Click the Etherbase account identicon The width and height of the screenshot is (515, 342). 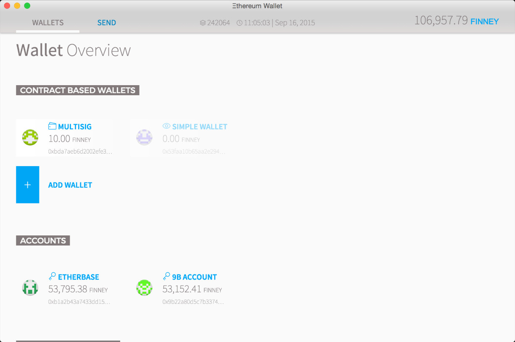pos(30,288)
